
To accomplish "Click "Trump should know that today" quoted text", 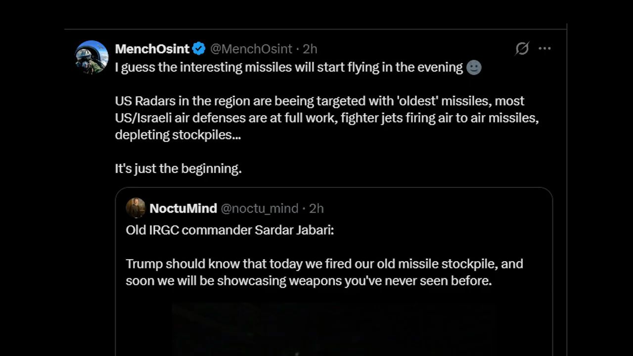I will pos(324,264).
